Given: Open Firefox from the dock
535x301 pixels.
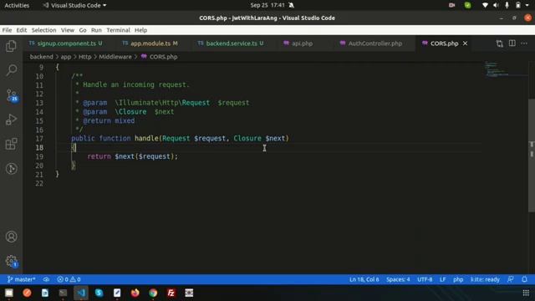Looking at the screenshot, I should [135, 293].
